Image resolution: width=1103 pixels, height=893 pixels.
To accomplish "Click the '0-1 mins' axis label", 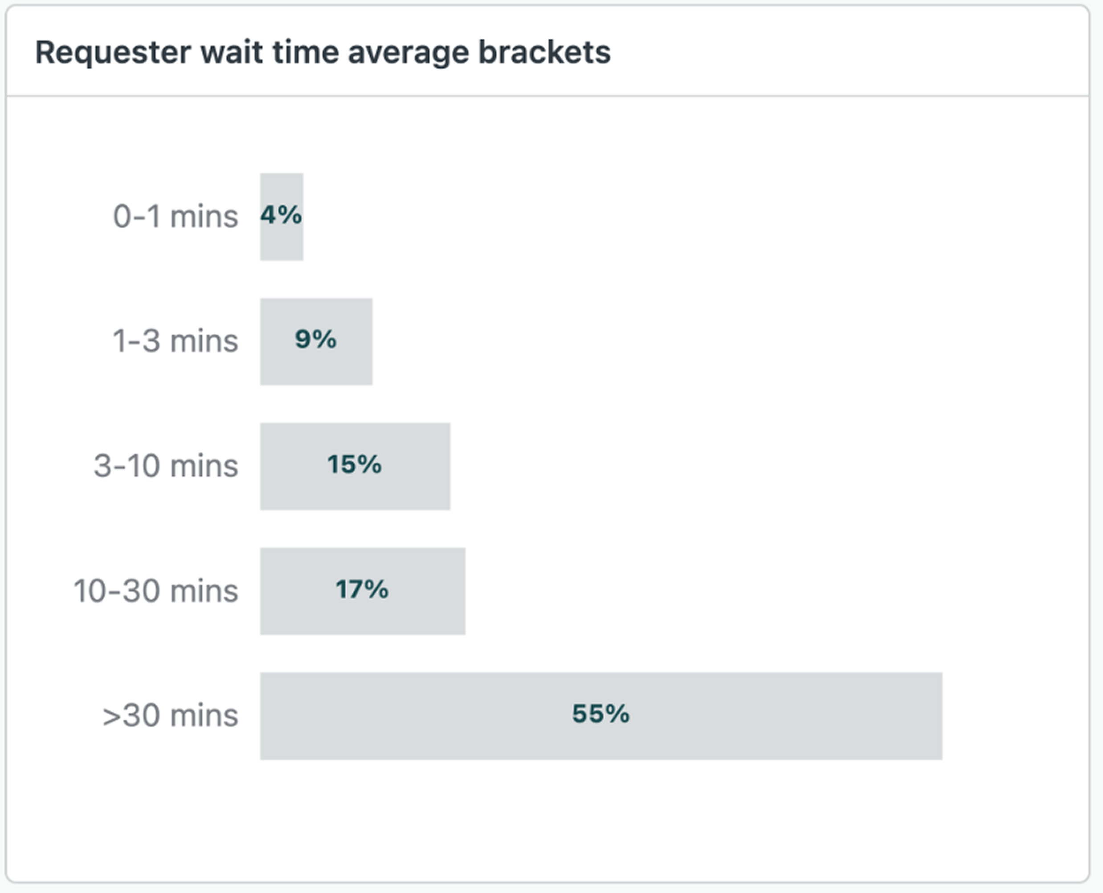I will (175, 217).
